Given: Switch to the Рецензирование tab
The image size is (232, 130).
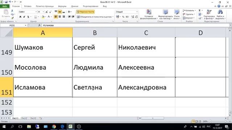Looking at the screenshot, I should point(91,6).
